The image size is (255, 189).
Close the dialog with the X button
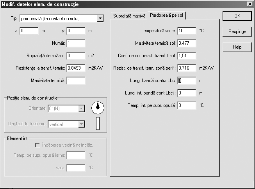click(250, 4)
